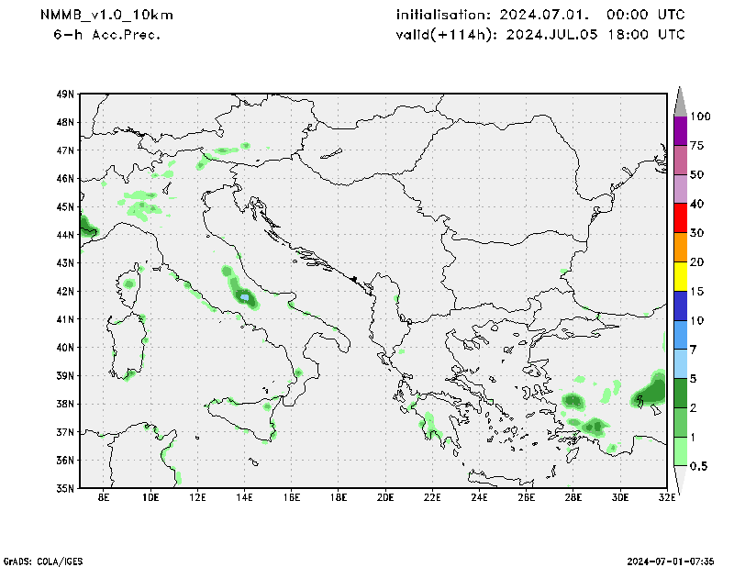
Task: Click the NMMB_v1.0_10km model title
Action: [106, 16]
